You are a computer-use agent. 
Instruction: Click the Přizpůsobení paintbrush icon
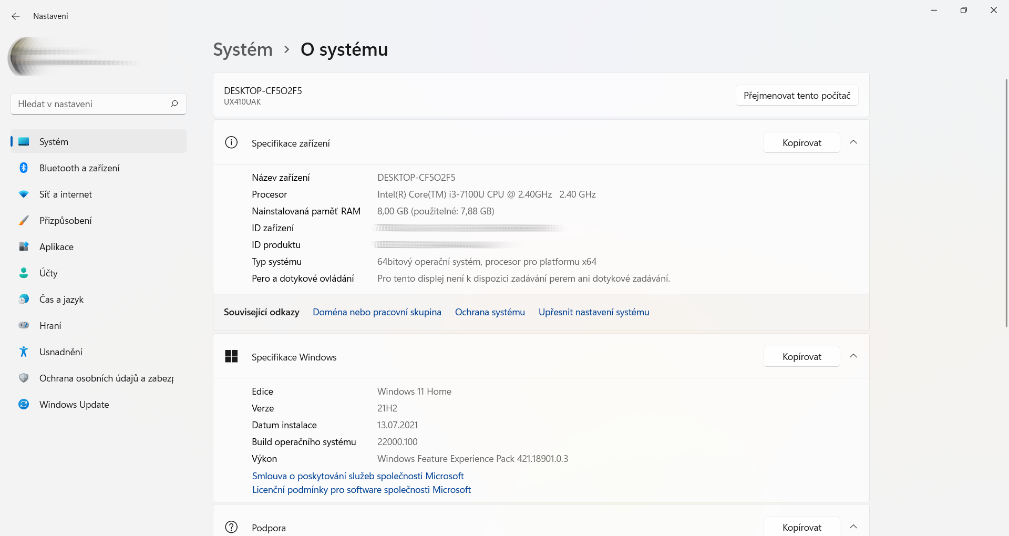coord(24,220)
